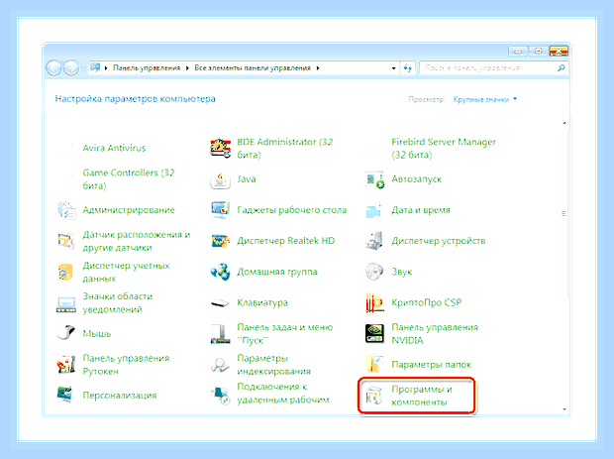Screen dimensions: 614x459
Task: Click the Просмотр label
Action: tap(427, 99)
